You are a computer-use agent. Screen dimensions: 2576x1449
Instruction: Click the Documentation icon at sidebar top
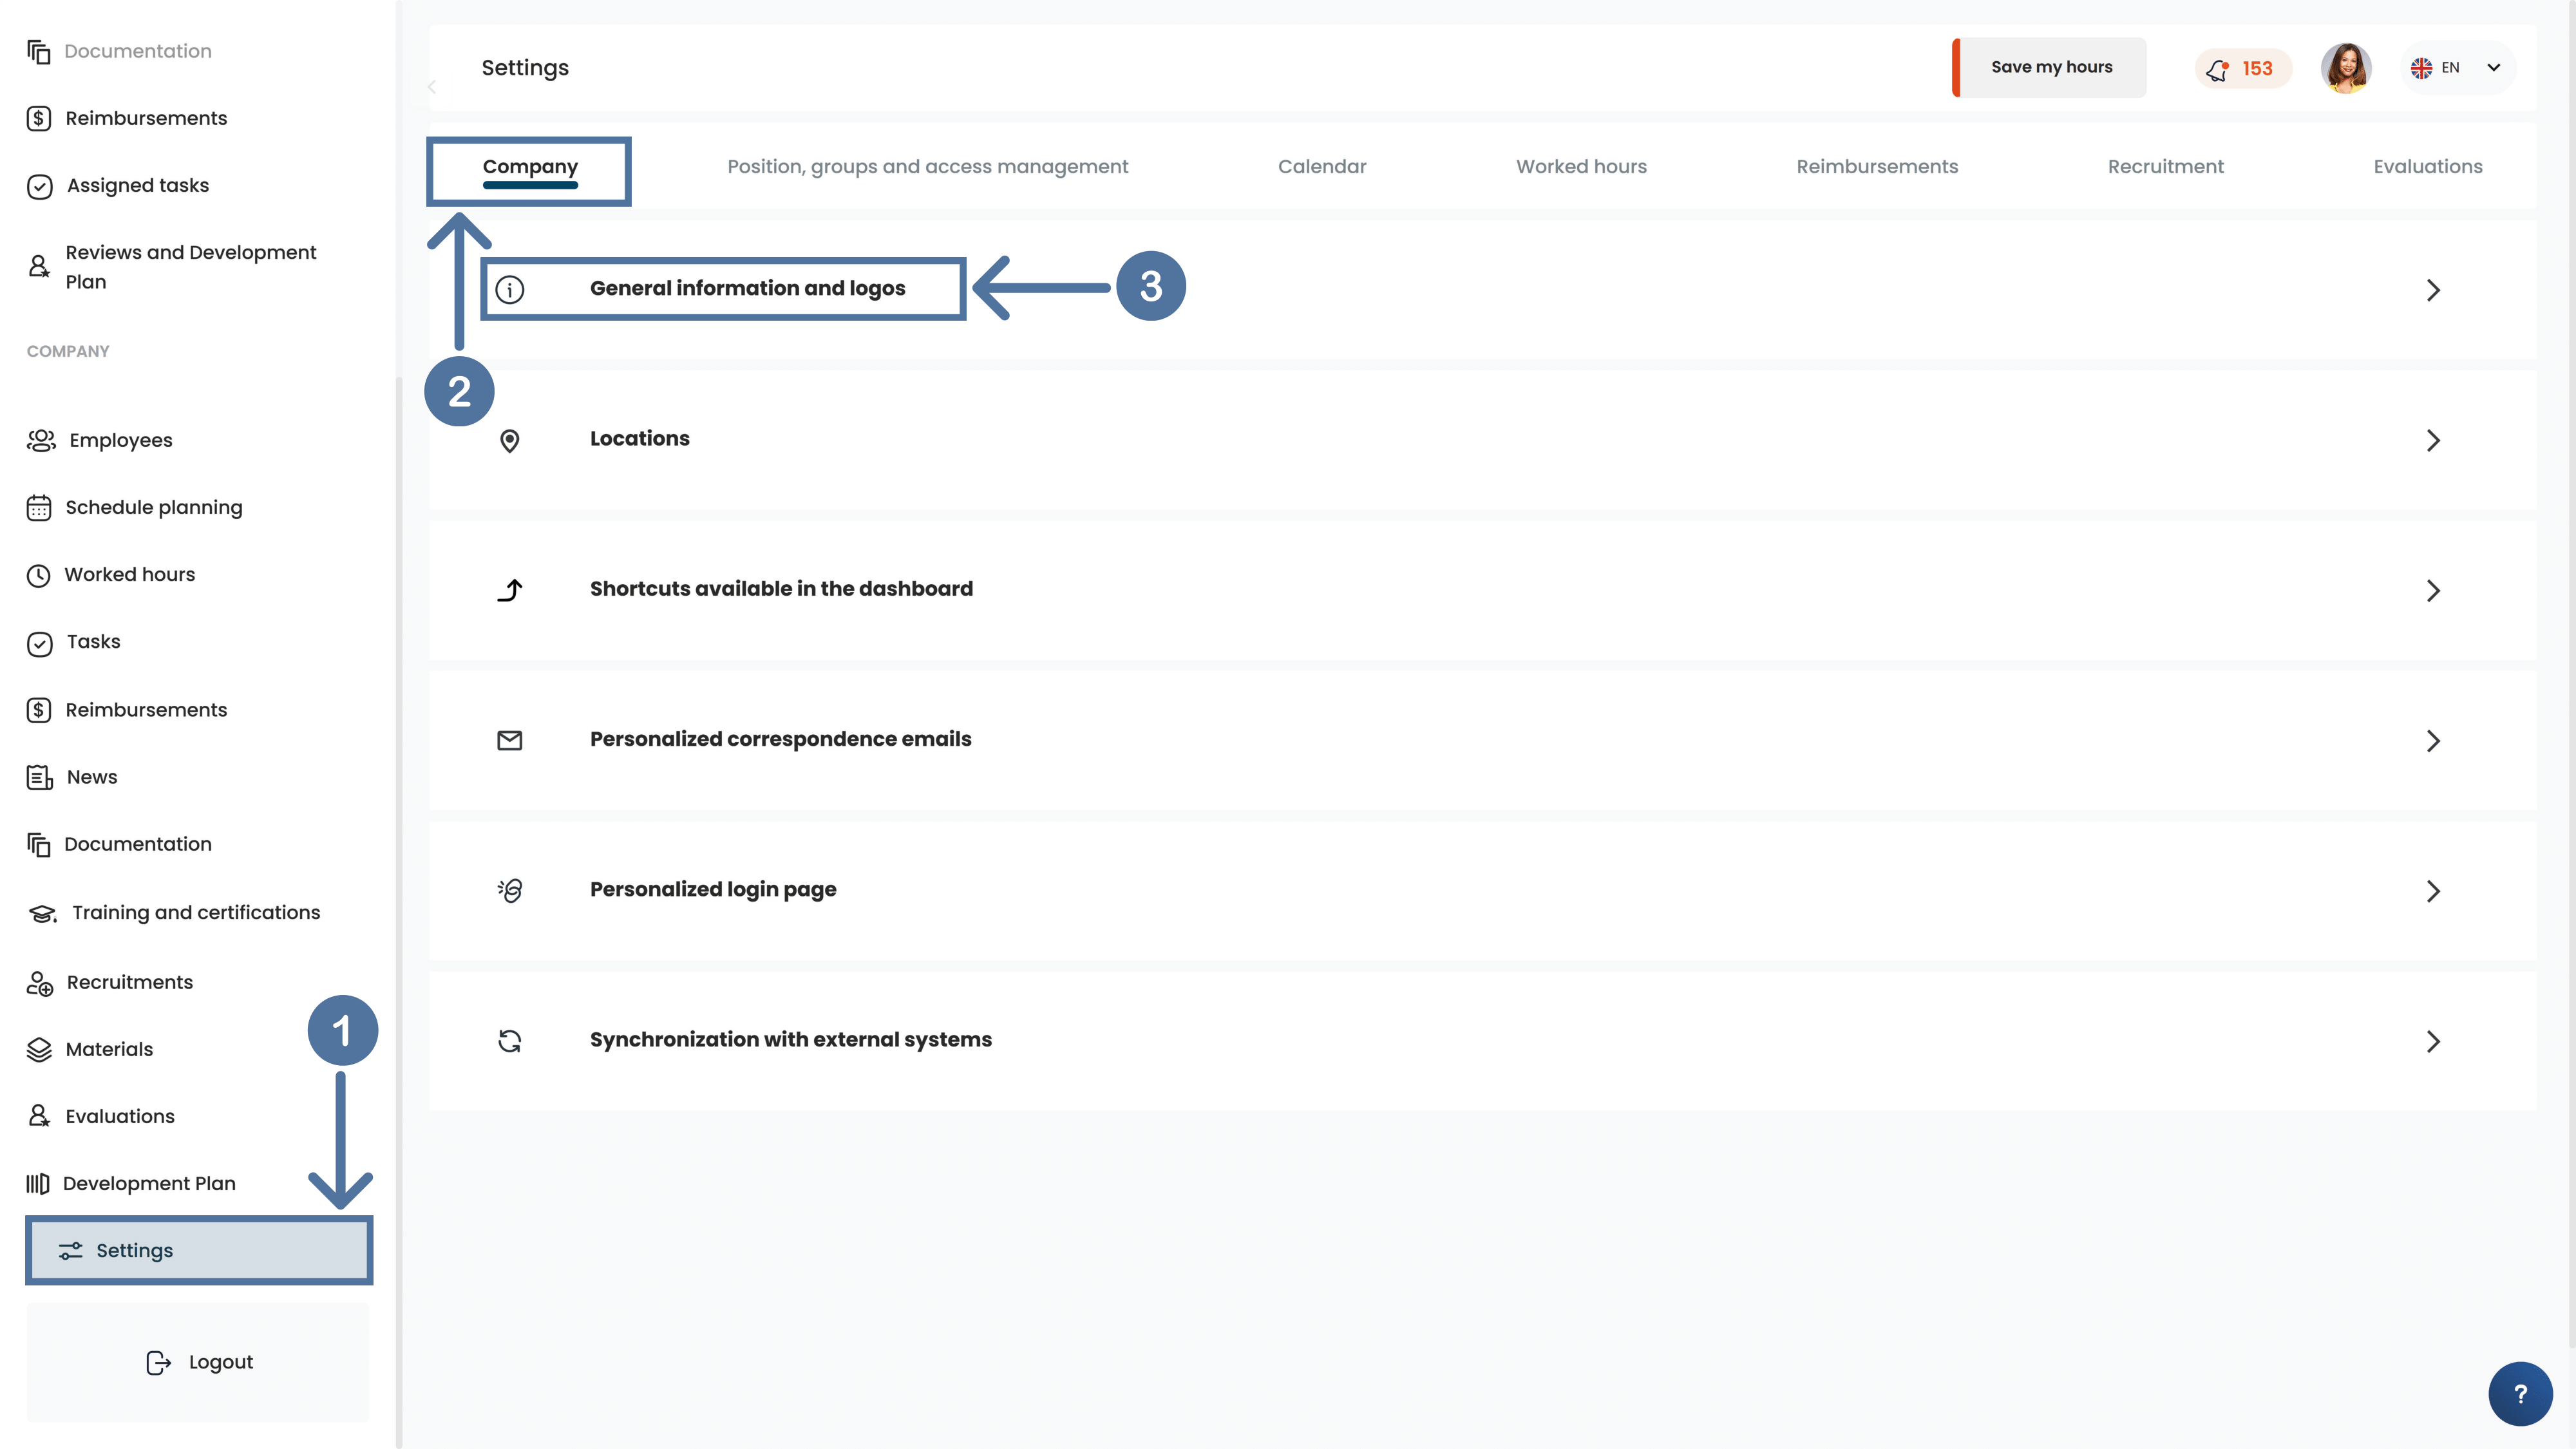[x=39, y=52]
